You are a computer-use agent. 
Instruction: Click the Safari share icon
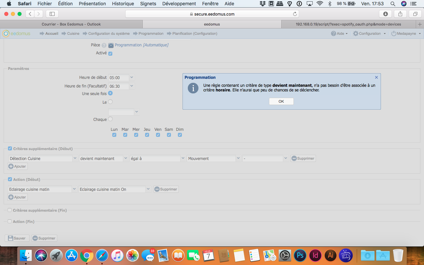click(400, 14)
